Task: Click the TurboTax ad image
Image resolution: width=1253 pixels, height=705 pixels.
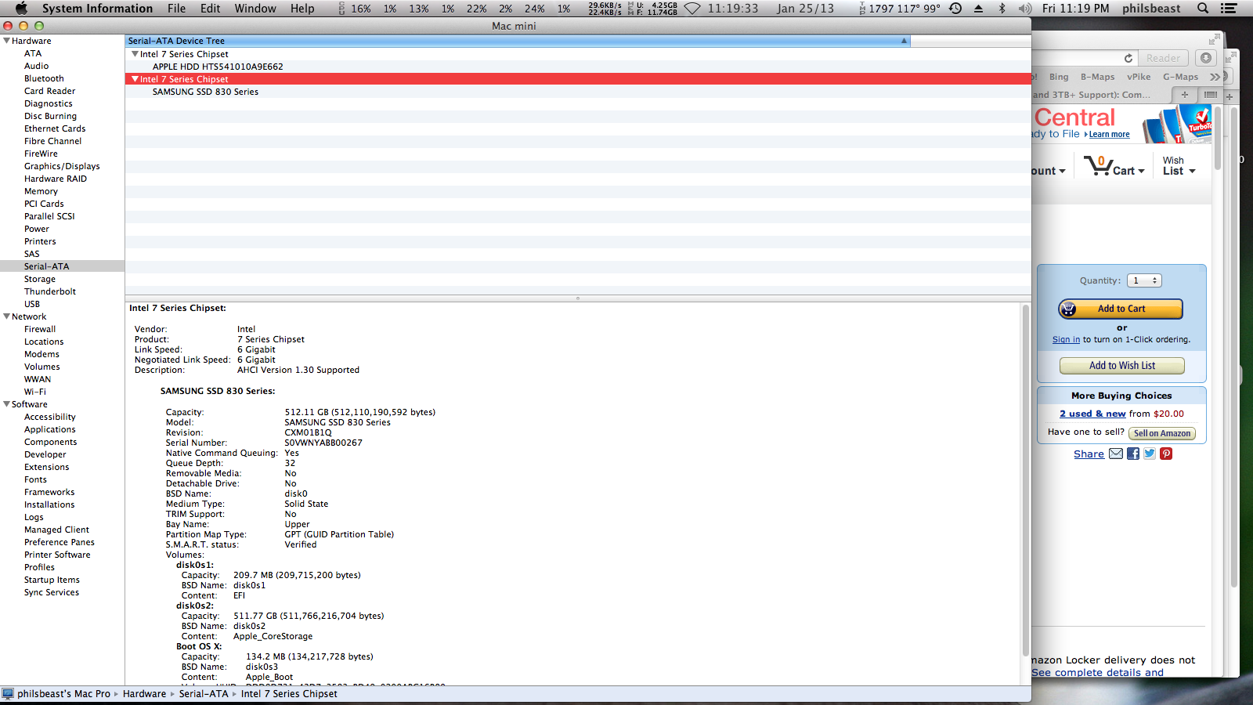Action: pos(1177,124)
